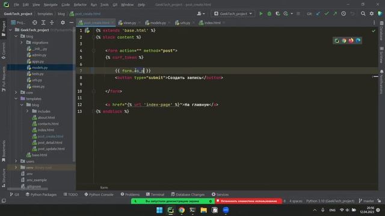Collapse the blog folder in tree
385x216 pixels.
pos(16,36)
